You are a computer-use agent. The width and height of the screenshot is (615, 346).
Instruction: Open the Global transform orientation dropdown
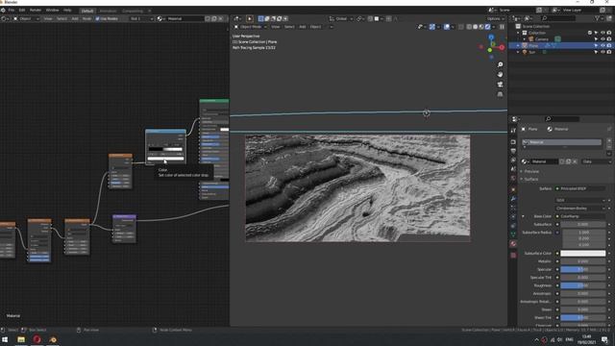pyautogui.click(x=341, y=18)
